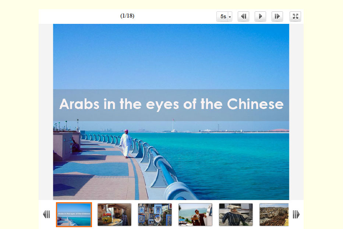Screen dimensions: 343x229
Task: Click the slide title Arabs in the eyes of the Chinese
Action: (x=171, y=104)
